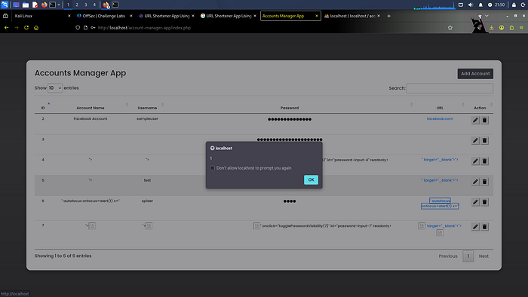Switch to workspace 2

[77, 5]
